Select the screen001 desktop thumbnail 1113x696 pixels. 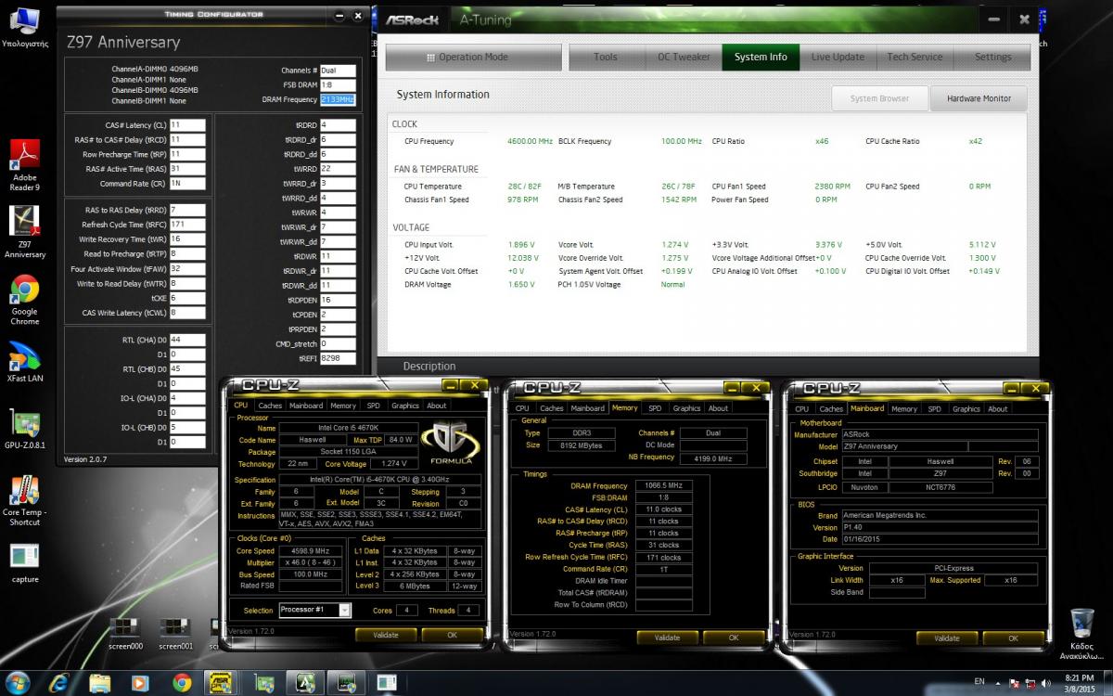tap(175, 635)
